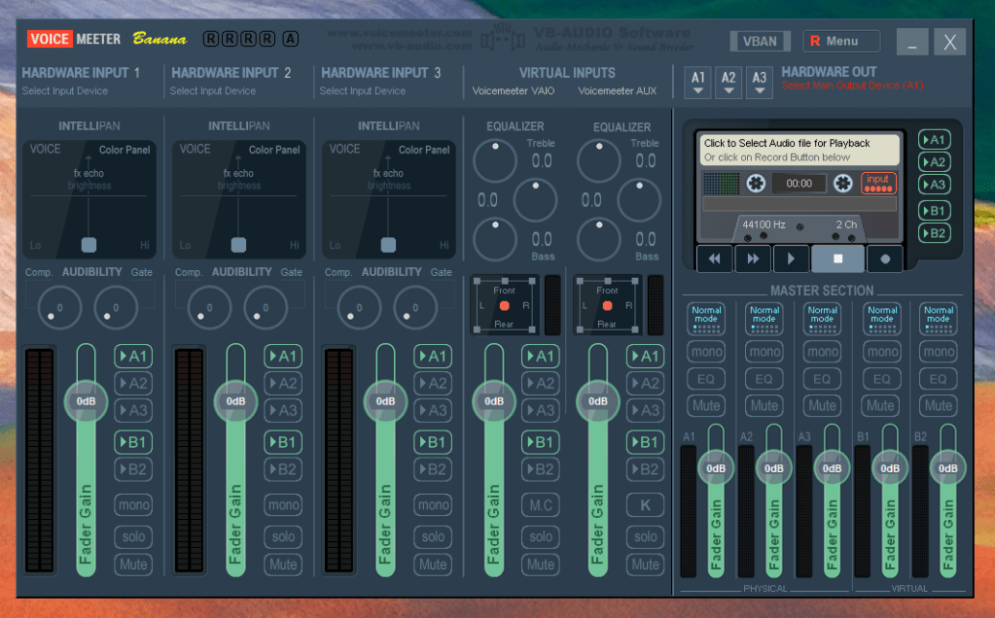
Task: Mute the A3 master bus
Action: point(823,405)
